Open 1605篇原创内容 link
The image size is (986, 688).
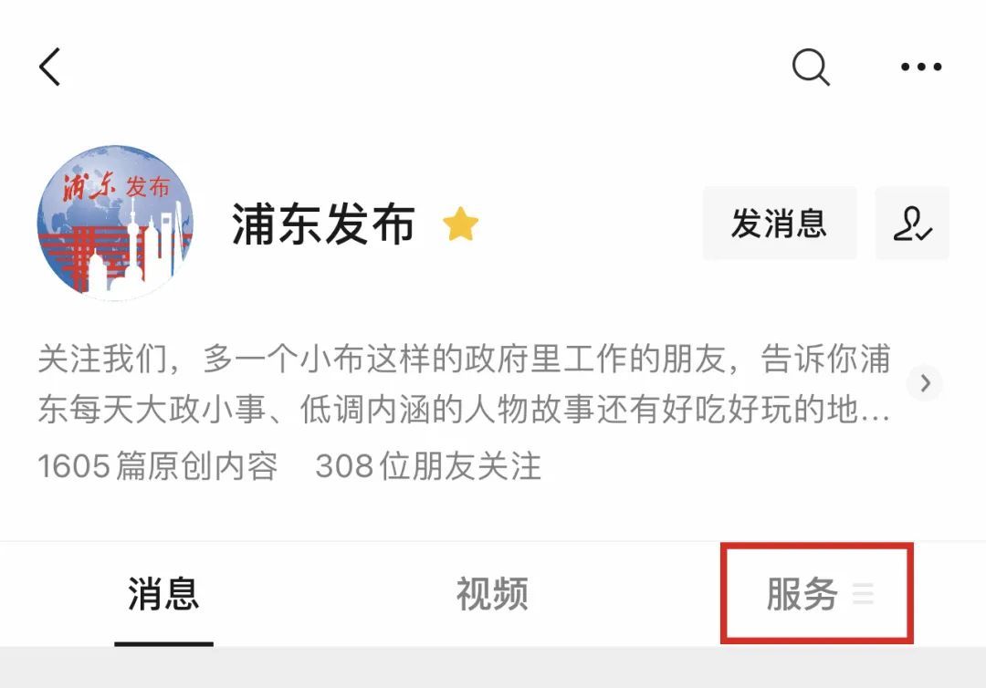coord(158,466)
